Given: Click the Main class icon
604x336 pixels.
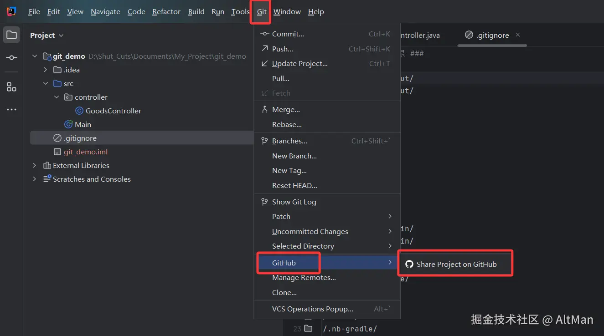Looking at the screenshot, I should [x=69, y=124].
